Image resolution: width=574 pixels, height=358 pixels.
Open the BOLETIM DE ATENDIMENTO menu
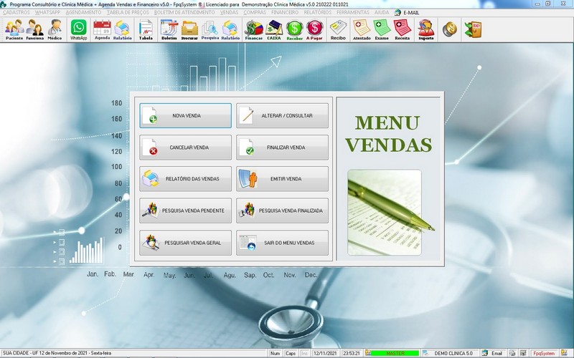[x=184, y=12]
